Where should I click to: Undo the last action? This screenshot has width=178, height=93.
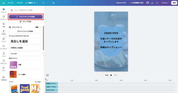click(43, 3)
